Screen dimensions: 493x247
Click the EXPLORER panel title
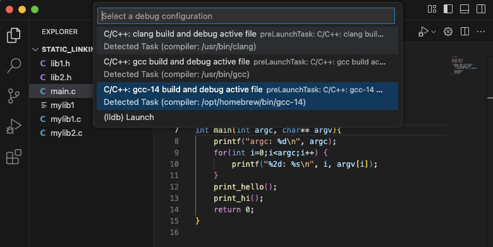tap(59, 32)
